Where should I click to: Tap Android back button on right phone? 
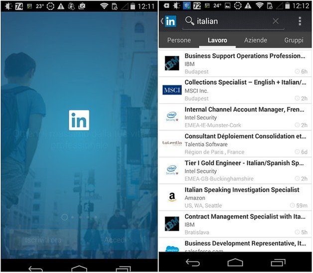point(192,263)
